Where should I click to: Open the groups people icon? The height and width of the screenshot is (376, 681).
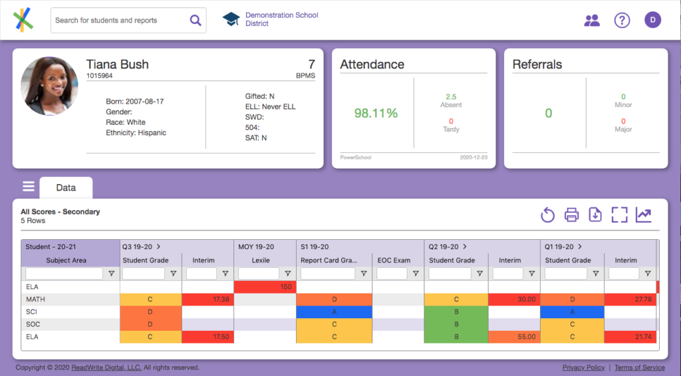(x=592, y=21)
